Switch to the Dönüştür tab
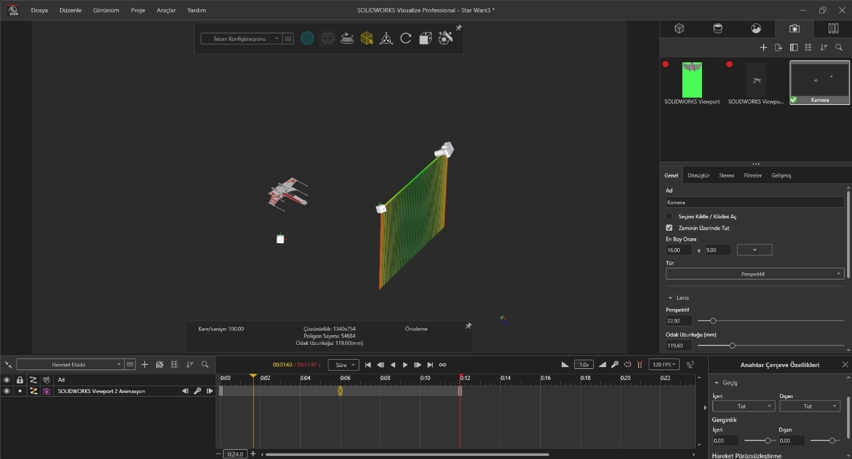This screenshot has width=852, height=459. pos(698,175)
